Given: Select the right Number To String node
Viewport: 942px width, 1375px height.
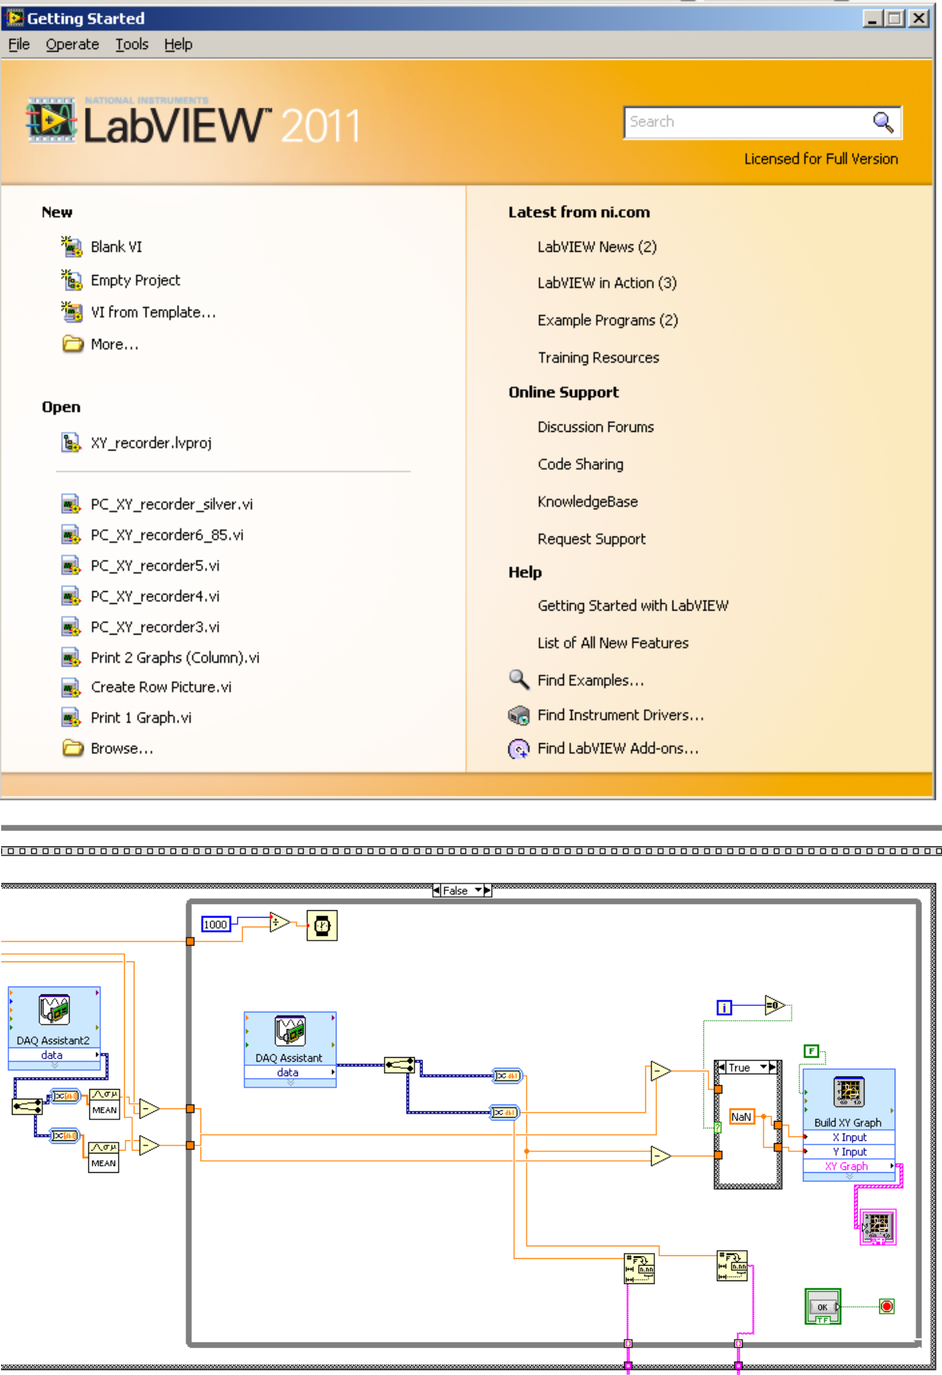Looking at the screenshot, I should click(732, 1266).
